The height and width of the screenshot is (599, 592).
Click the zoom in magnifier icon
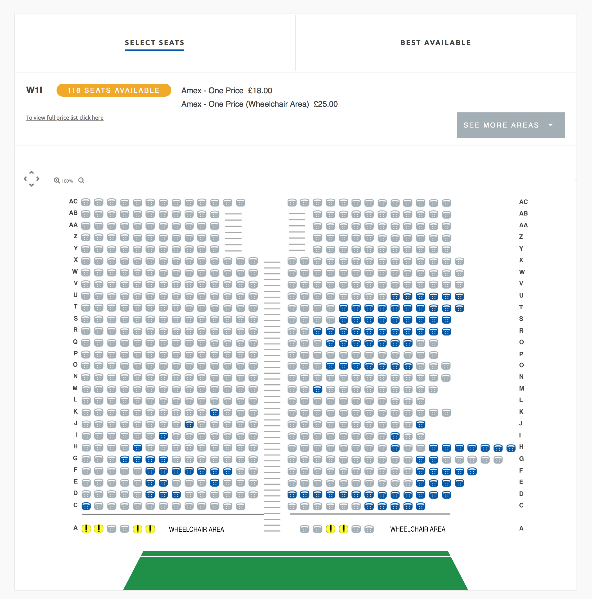coord(57,180)
